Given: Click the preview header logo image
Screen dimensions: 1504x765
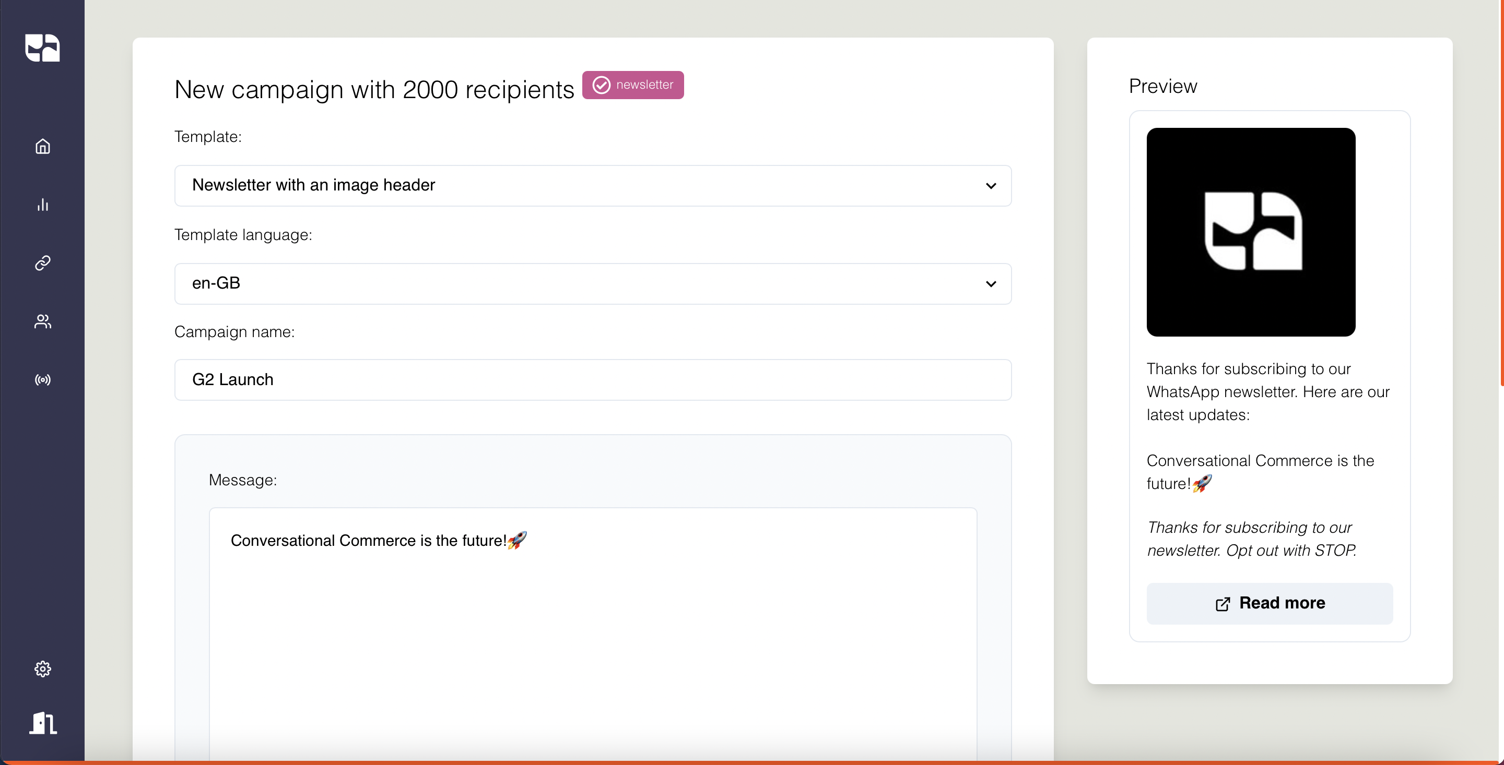Looking at the screenshot, I should coord(1250,232).
